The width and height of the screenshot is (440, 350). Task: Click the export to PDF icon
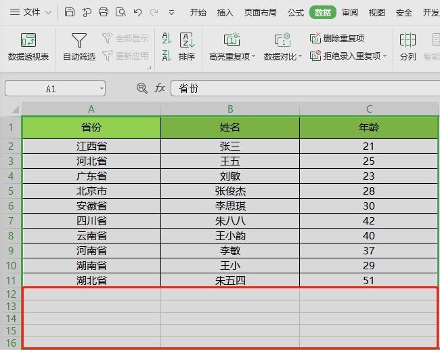pos(87,12)
